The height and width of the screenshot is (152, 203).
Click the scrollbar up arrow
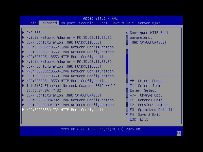point(127,33)
